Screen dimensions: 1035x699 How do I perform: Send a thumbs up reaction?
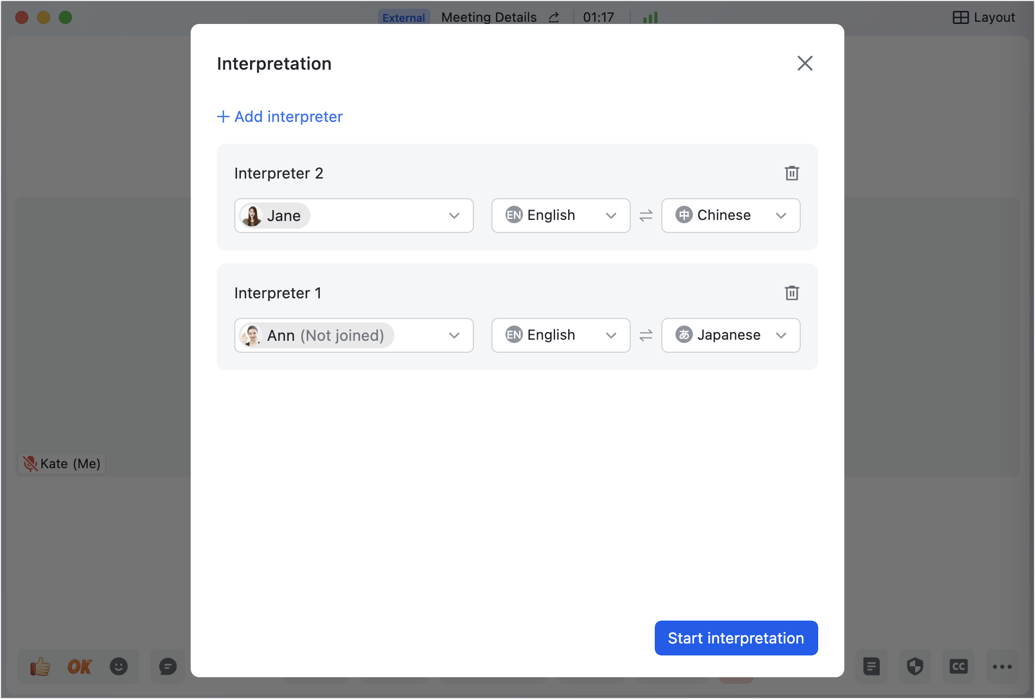click(x=41, y=666)
